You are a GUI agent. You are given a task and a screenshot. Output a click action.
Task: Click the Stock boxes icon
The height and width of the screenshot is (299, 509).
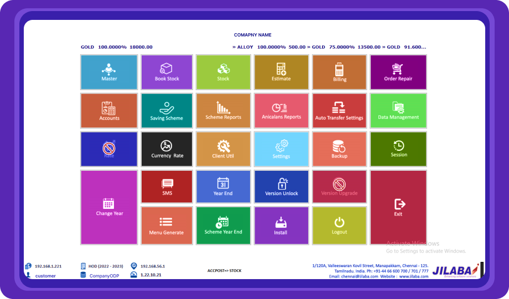click(x=223, y=69)
